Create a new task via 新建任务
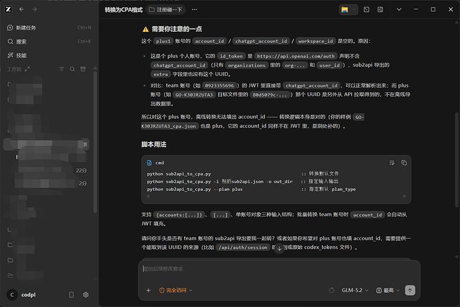Screen dimensions: 460x307 click(49, 27)
